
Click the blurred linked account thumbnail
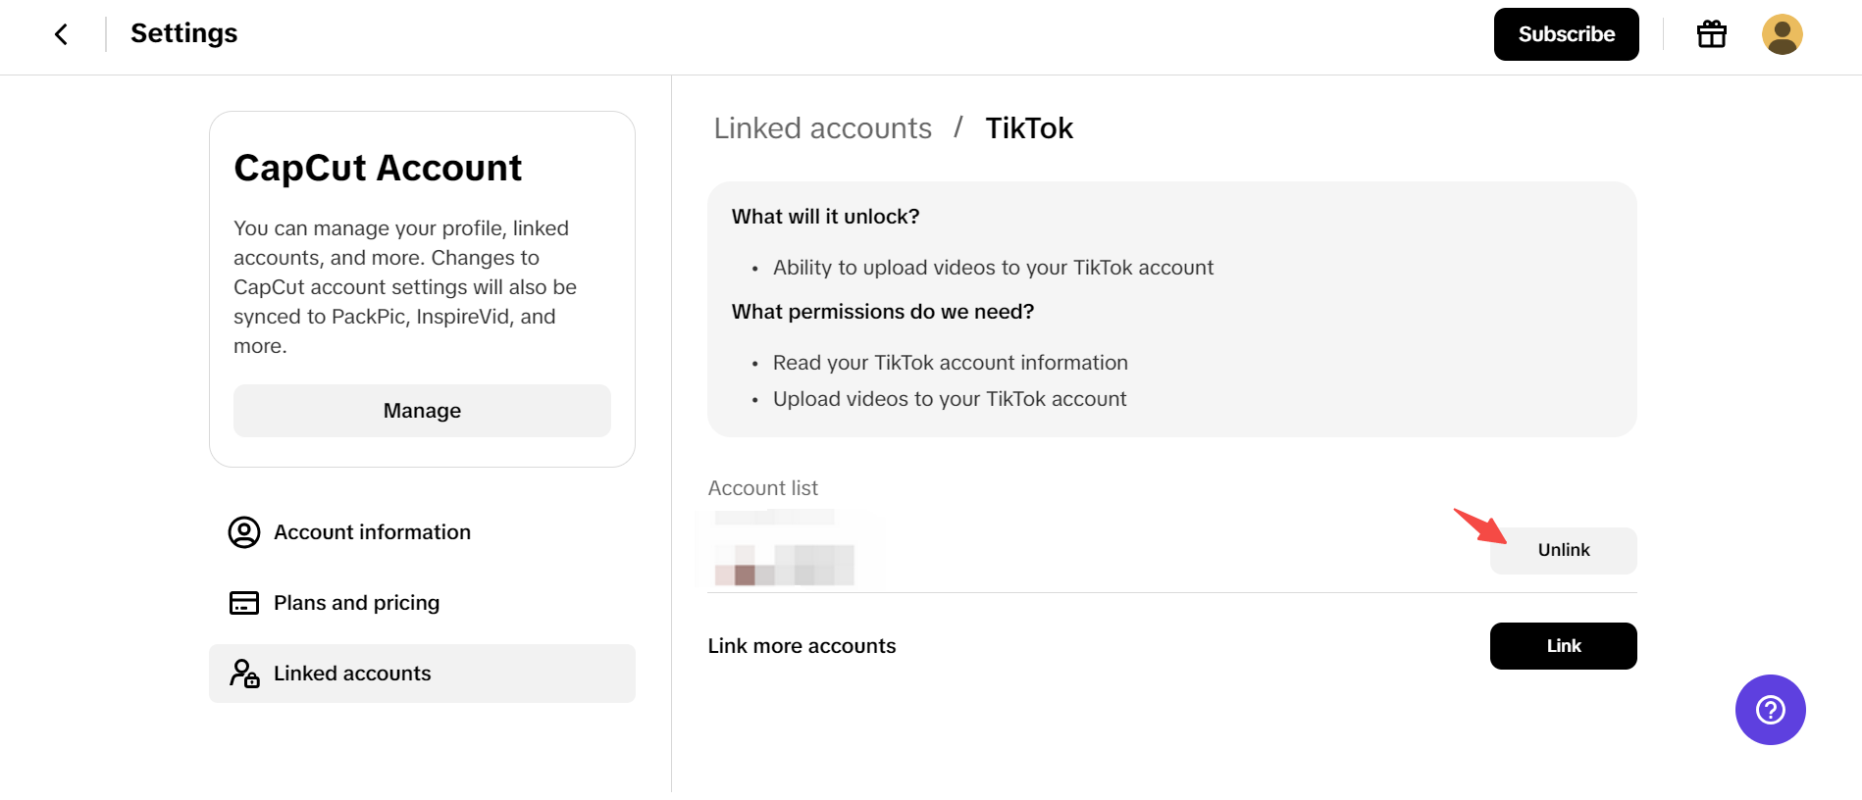784,549
